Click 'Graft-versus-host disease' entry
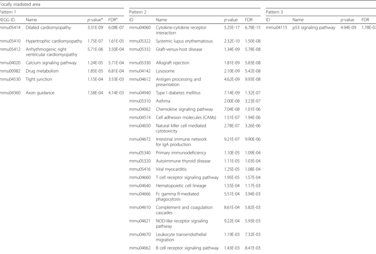 click(x=179, y=49)
